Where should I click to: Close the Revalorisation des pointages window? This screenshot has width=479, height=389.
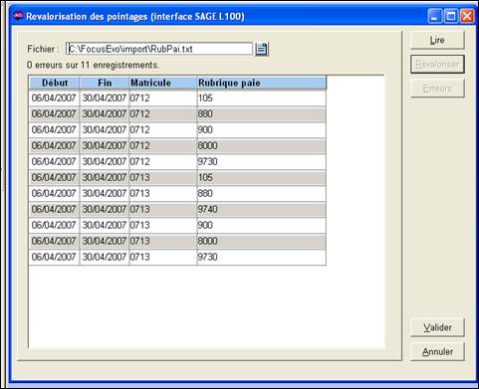point(467,16)
